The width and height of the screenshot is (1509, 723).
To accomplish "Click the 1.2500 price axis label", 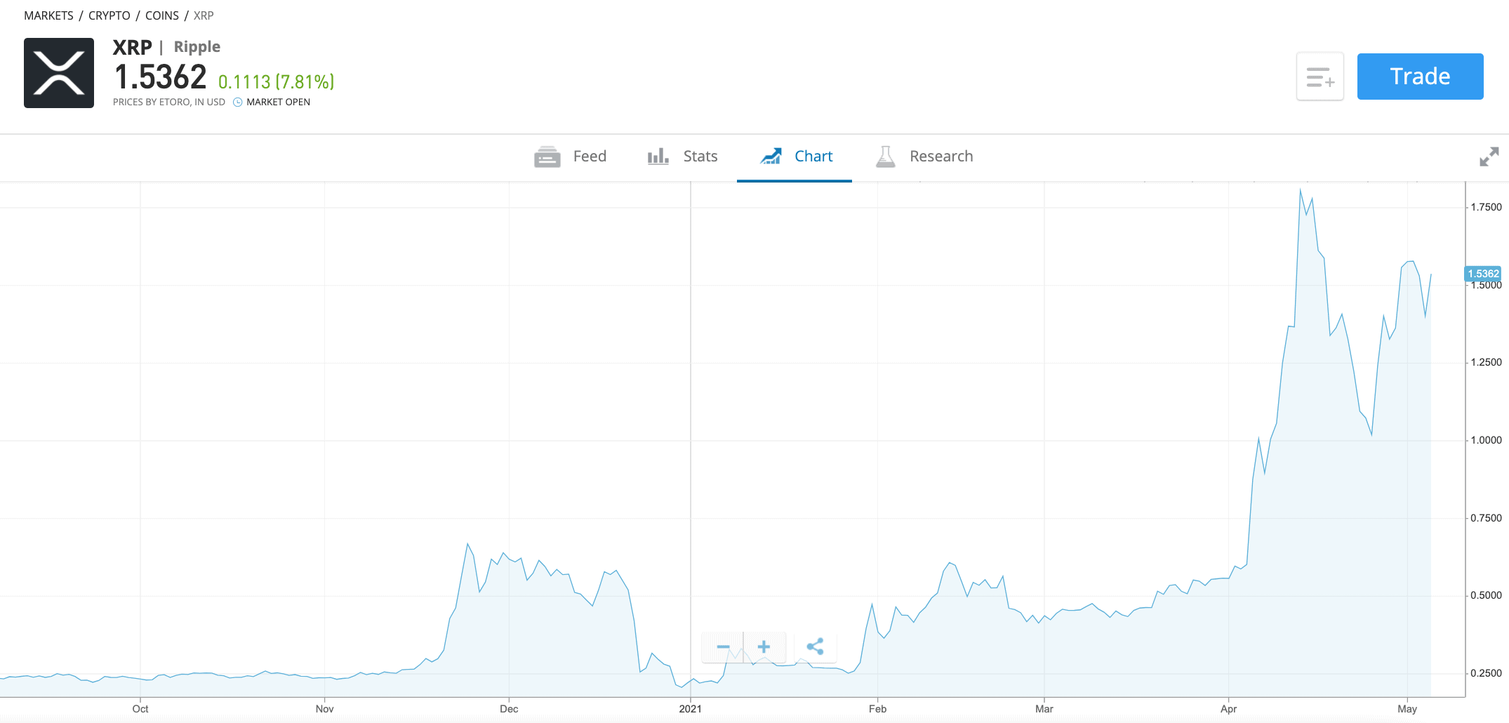I will point(1487,362).
